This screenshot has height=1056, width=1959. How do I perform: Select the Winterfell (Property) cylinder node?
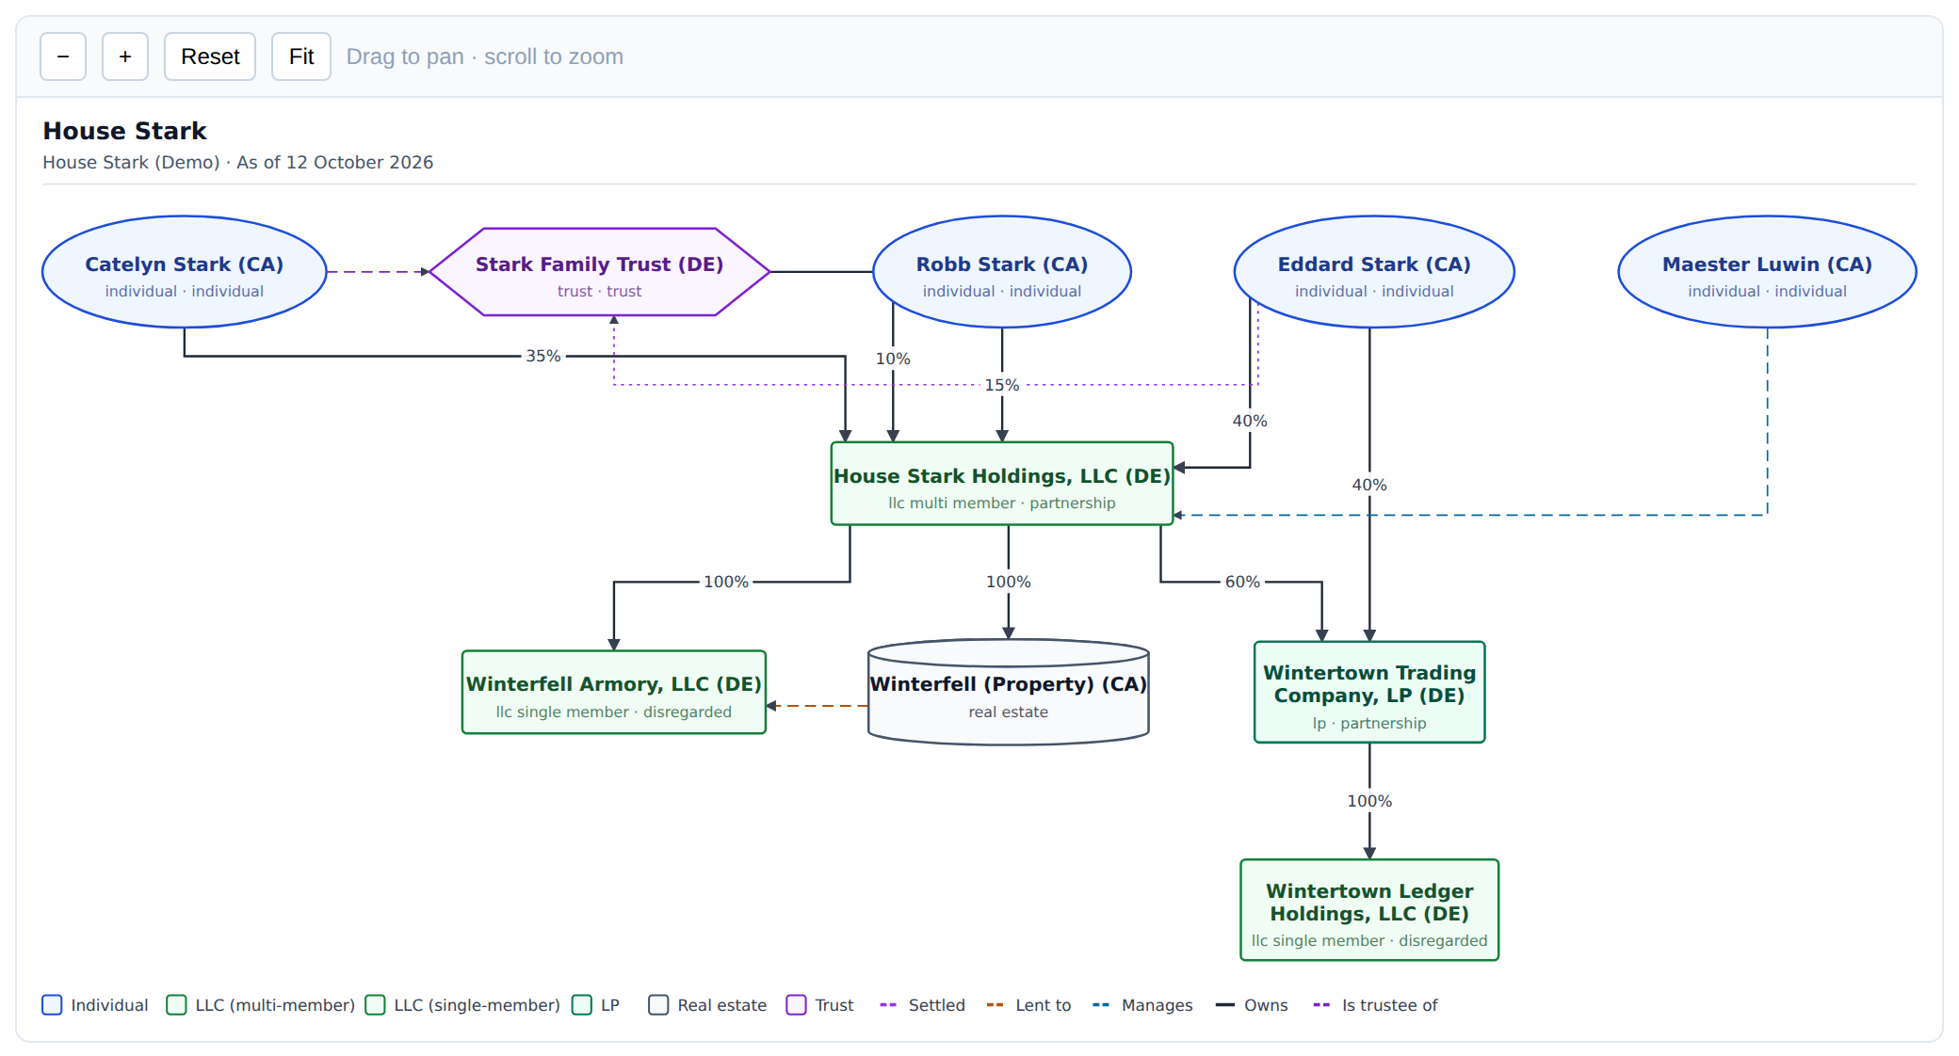coord(1009,693)
